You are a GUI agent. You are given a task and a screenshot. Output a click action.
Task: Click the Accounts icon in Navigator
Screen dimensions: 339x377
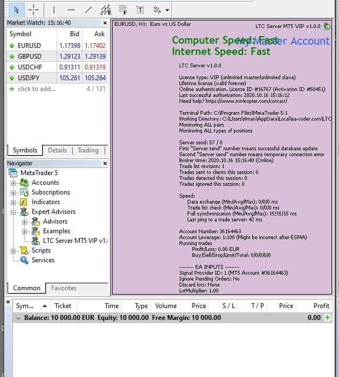[24, 183]
